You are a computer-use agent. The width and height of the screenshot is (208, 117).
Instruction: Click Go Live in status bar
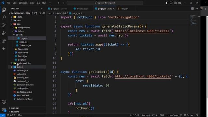pos(188,115)
